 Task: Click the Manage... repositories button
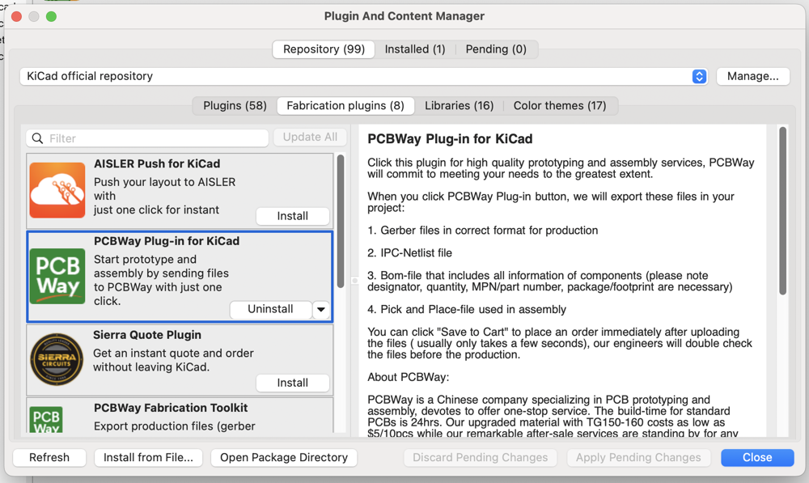tap(752, 76)
